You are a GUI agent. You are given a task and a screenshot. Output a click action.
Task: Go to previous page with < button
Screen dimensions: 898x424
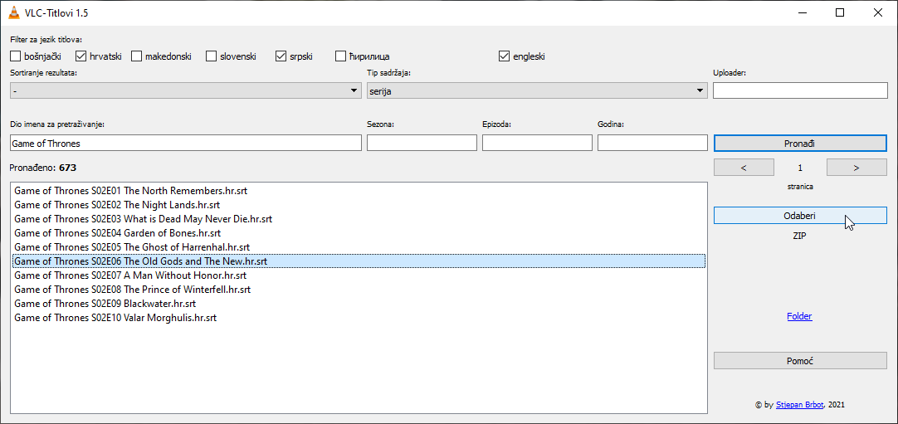[x=744, y=168]
